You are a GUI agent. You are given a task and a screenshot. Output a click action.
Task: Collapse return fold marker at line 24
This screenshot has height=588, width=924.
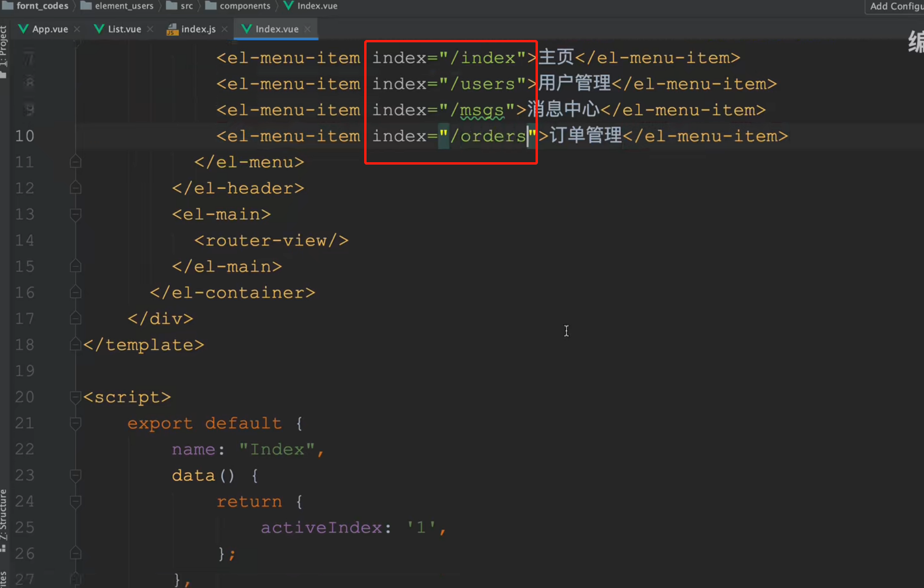click(75, 501)
